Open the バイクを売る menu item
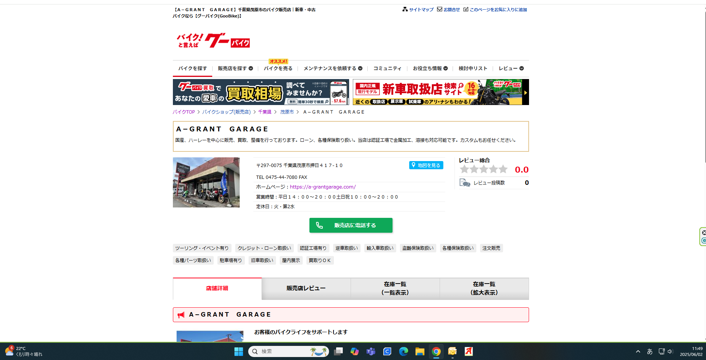This screenshot has width=706, height=360. click(278, 68)
